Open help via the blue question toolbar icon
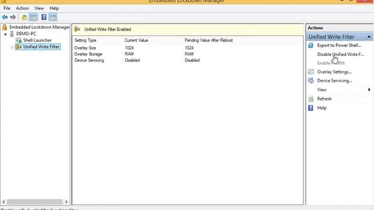Screen dimensions: 374x210 pyautogui.click(x=44, y=17)
